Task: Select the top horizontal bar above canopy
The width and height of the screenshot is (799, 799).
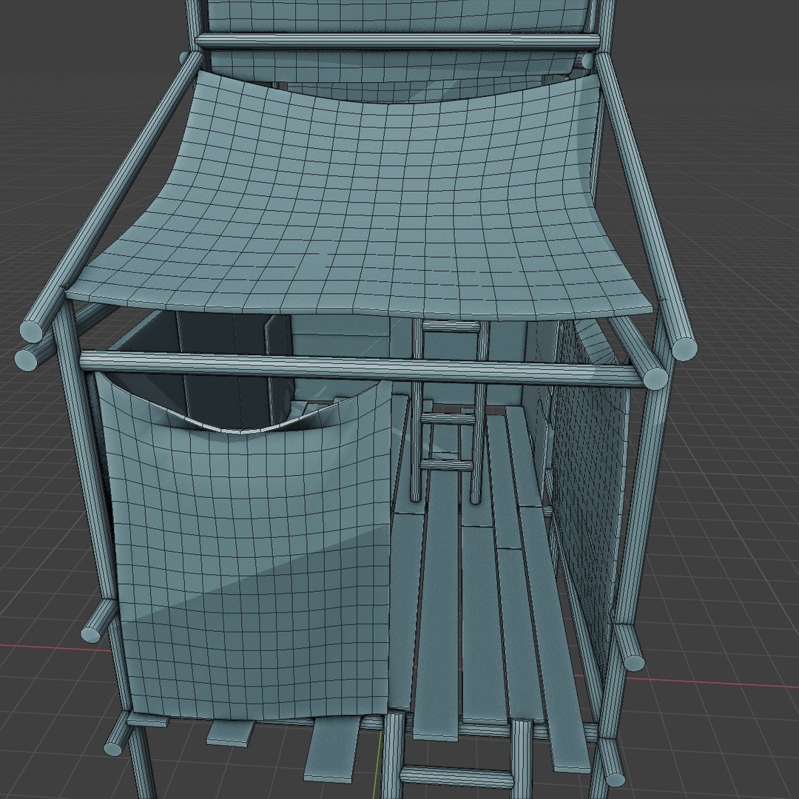Action: tap(397, 41)
